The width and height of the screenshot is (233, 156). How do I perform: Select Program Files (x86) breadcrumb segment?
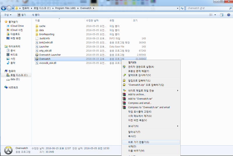point(65,8)
